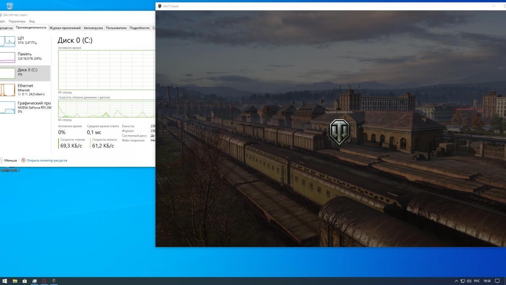Viewport: 506px width, 285px height.
Task: Show hidden system tray icons
Action: point(456,281)
